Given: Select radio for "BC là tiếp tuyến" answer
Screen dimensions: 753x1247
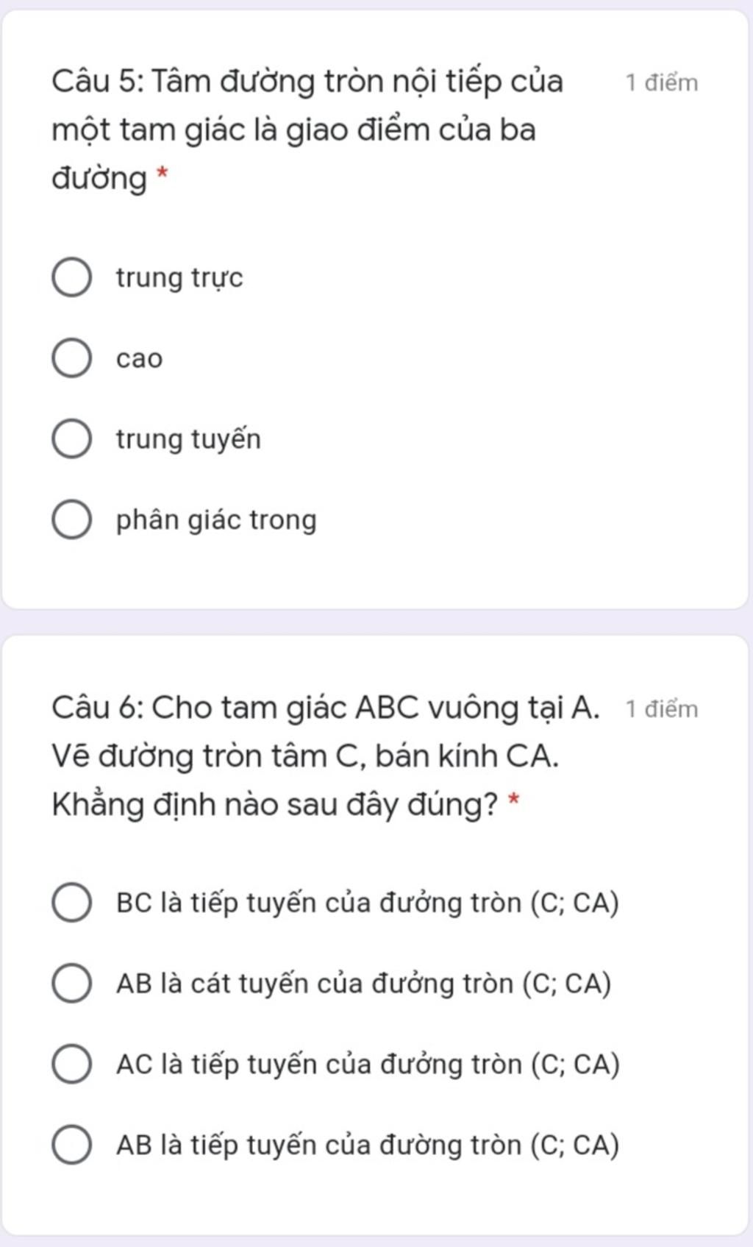Looking at the screenshot, I should (x=72, y=903).
